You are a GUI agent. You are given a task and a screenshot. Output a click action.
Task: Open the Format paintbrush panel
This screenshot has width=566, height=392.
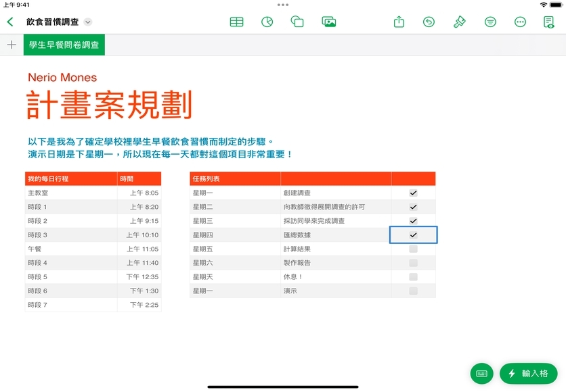click(460, 22)
